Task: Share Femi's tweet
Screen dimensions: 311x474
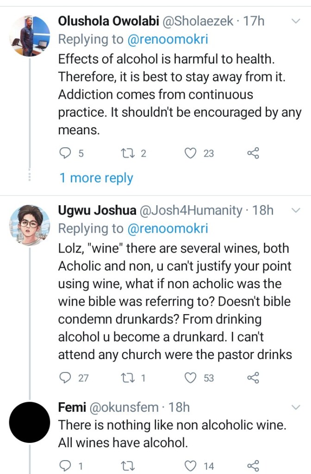Action: point(253,466)
